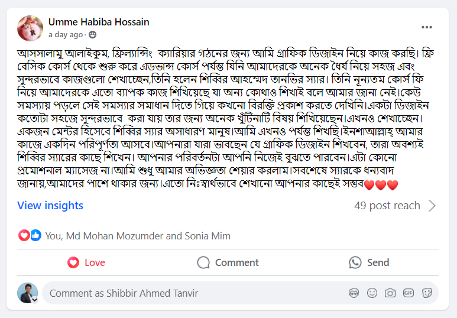Attach a photo with the camera icon

(x=390, y=293)
